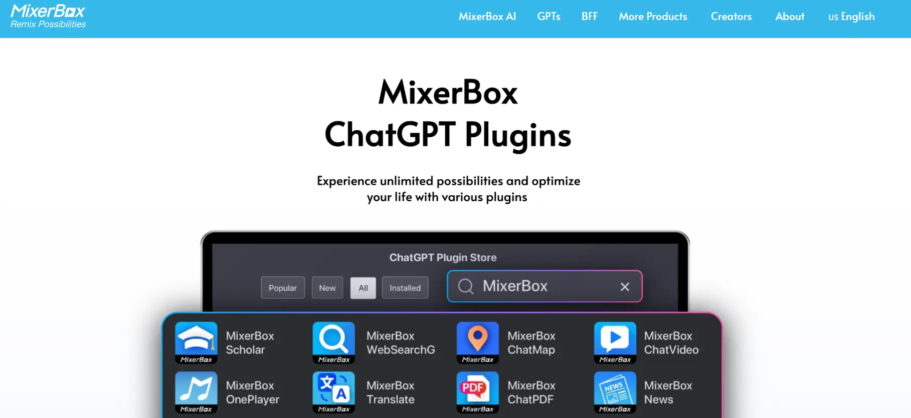Click the MixerBox WebSearchG label text

401,343
